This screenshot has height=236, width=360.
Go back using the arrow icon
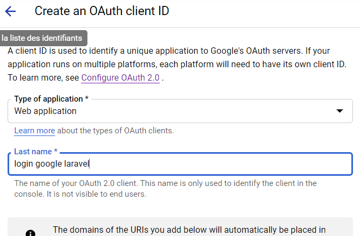[x=10, y=11]
